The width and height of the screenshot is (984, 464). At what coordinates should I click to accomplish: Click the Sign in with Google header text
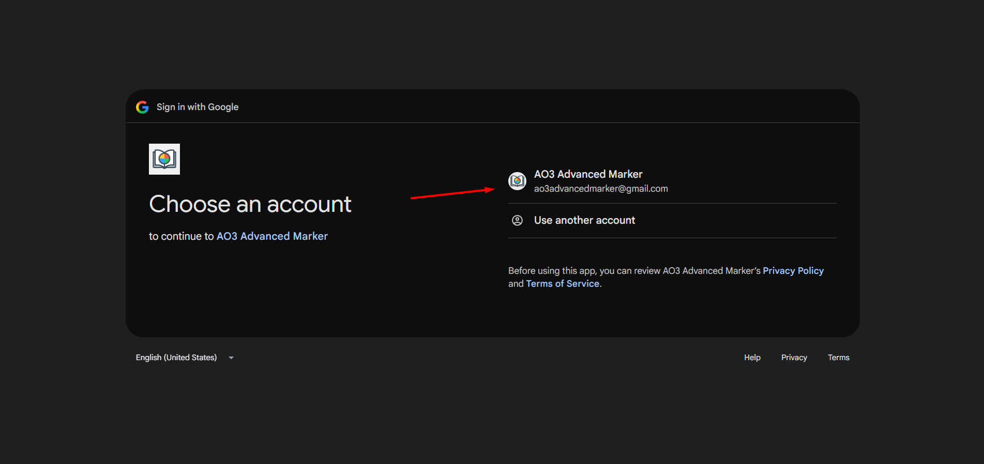click(198, 107)
